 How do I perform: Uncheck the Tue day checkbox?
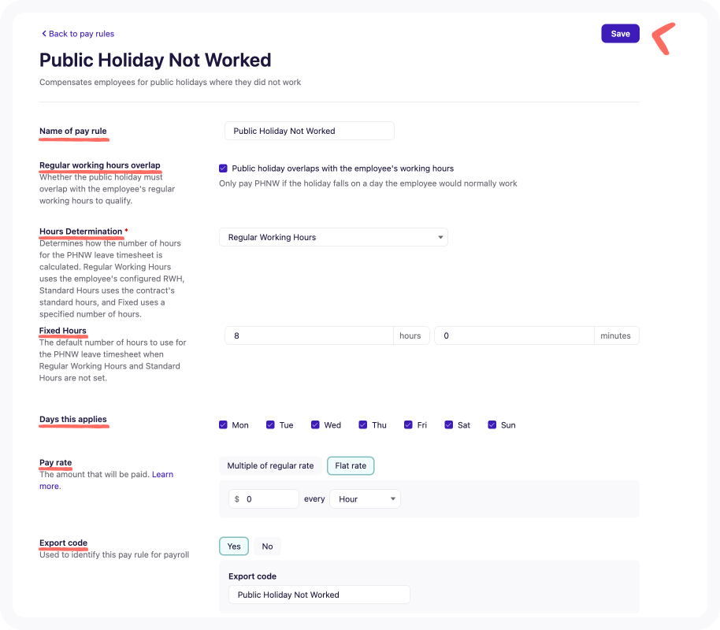(x=270, y=424)
